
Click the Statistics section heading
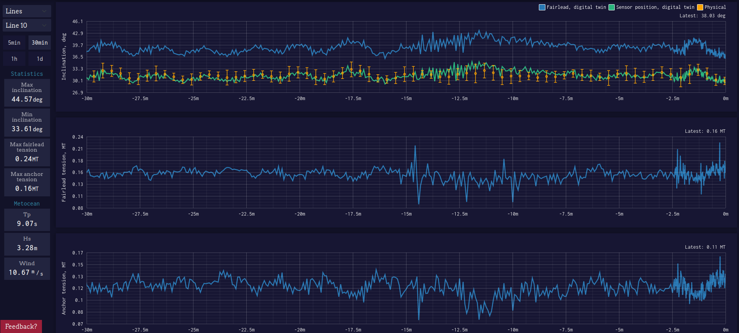[27, 74]
